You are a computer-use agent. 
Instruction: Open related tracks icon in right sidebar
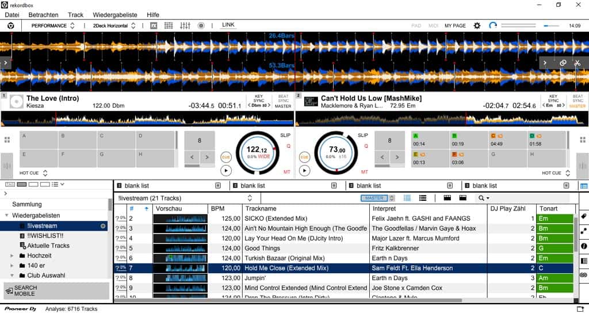[x=584, y=231]
